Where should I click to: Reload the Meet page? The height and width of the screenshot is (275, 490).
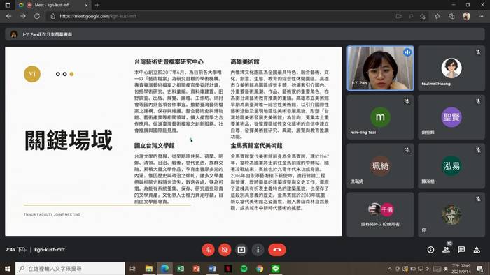37,16
